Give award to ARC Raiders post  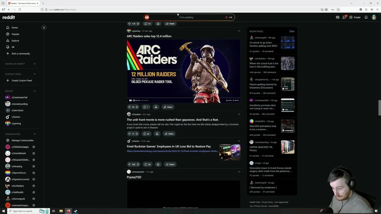(156, 107)
